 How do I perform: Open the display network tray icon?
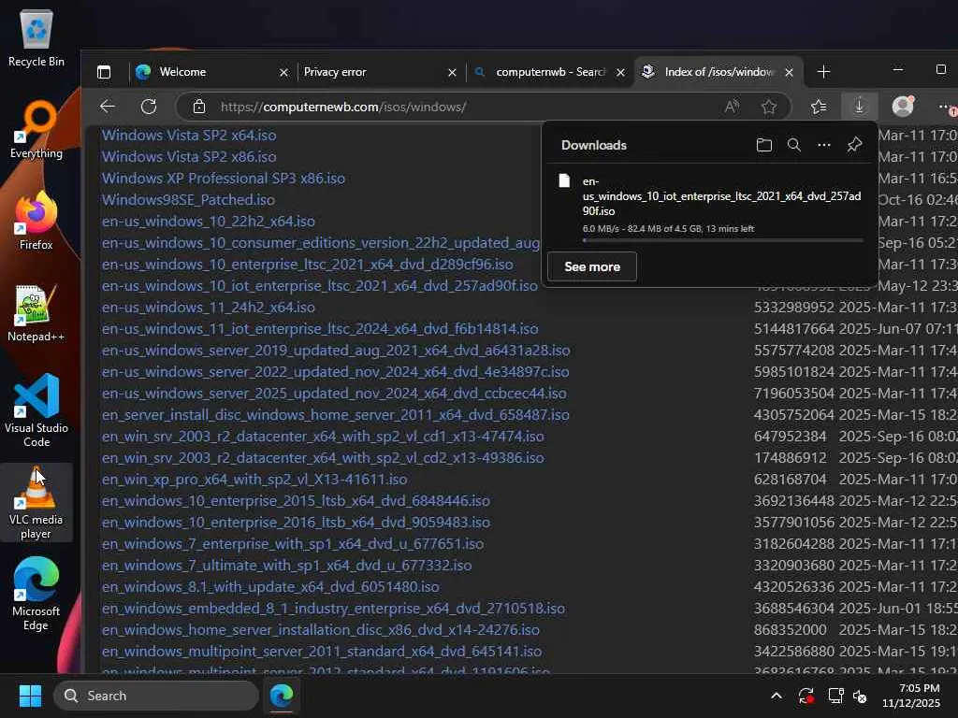(835, 696)
